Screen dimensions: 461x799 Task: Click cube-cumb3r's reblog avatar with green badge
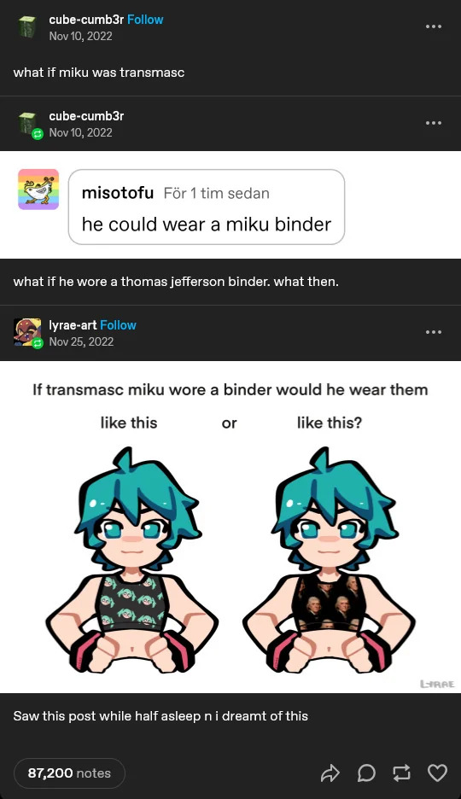click(x=29, y=125)
